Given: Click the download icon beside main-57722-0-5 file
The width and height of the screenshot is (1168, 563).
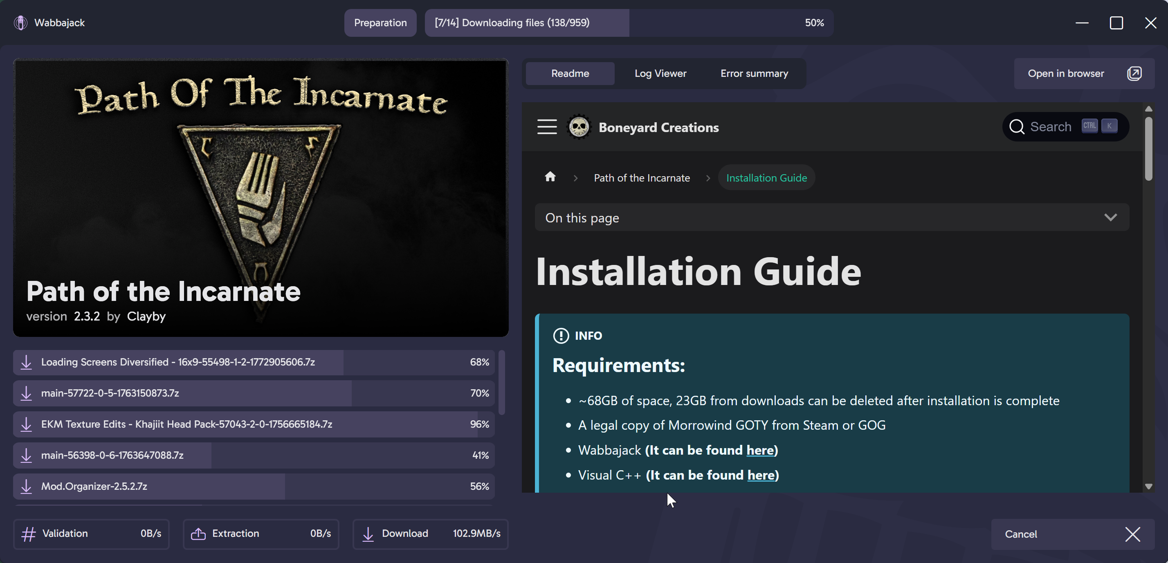Looking at the screenshot, I should tap(26, 393).
